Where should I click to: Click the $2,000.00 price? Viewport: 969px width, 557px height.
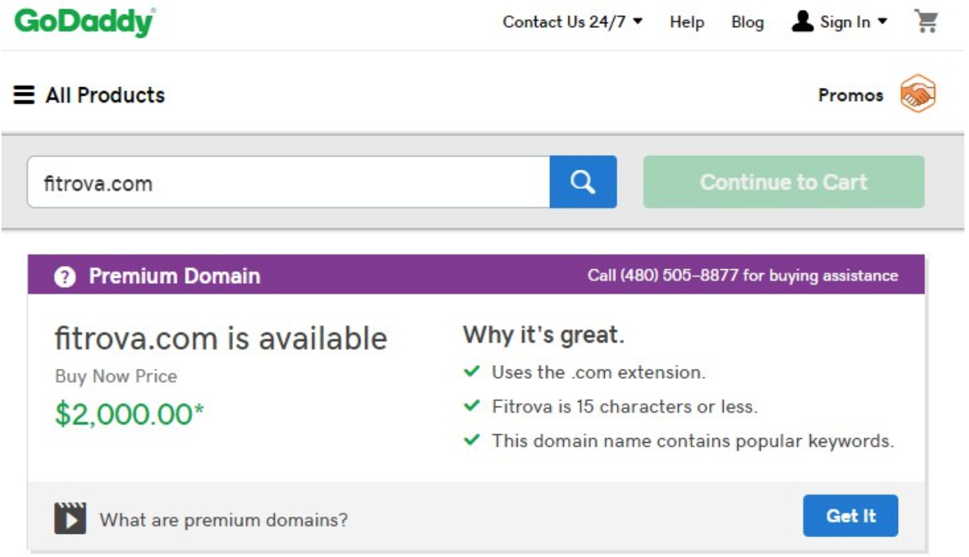[x=130, y=414]
